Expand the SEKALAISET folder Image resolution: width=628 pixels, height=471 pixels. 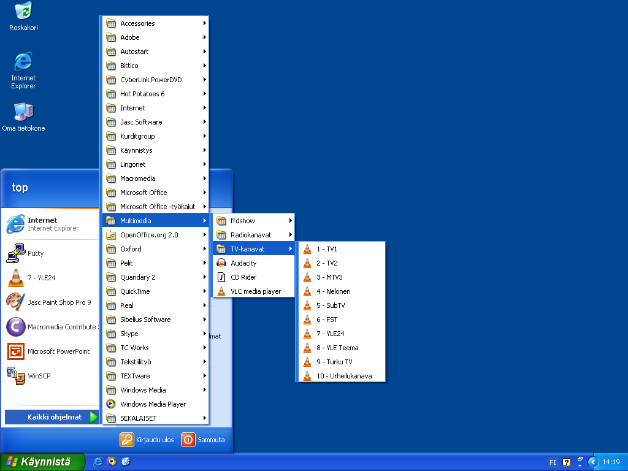[x=155, y=418]
